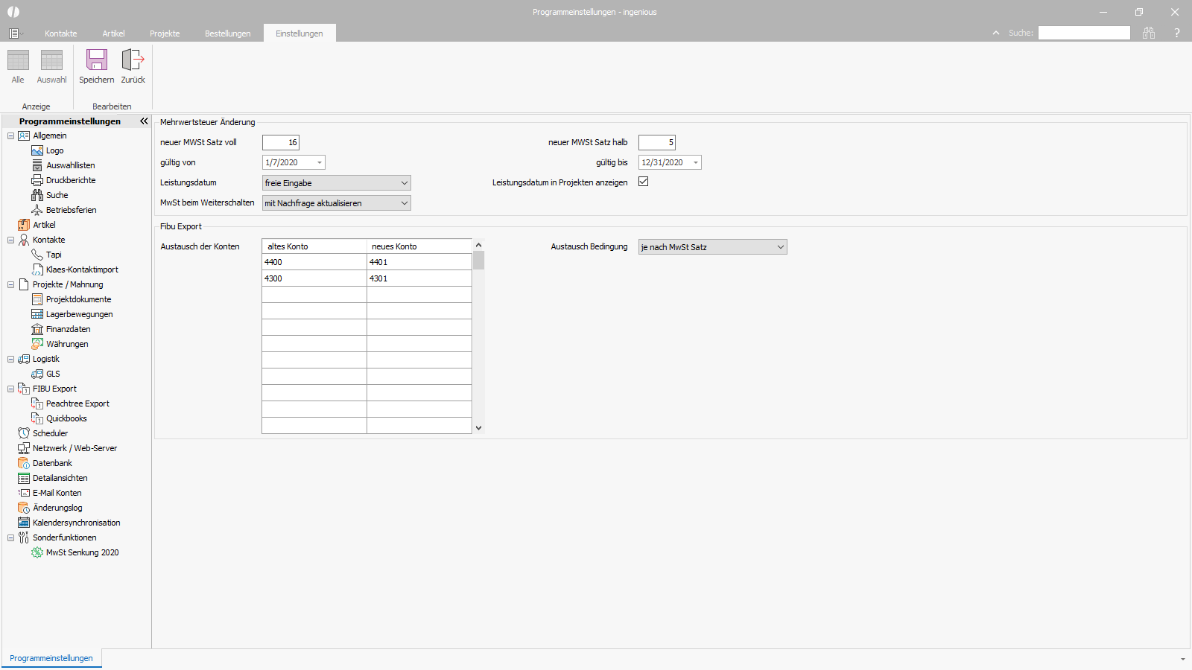Open the binoculars search icon in title bar
1192x670 pixels.
click(x=1149, y=33)
